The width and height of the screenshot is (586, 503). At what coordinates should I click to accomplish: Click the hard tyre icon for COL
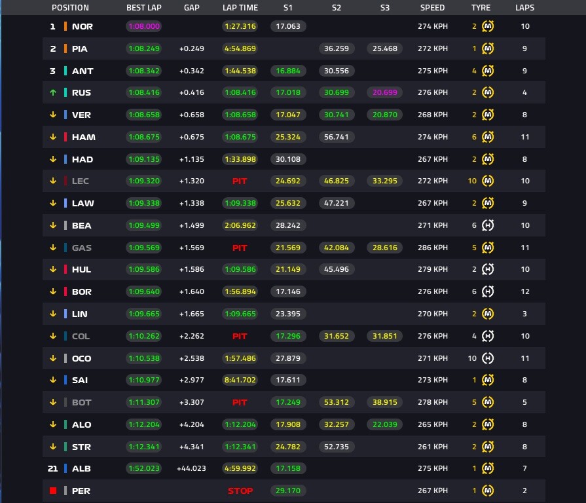coord(488,336)
